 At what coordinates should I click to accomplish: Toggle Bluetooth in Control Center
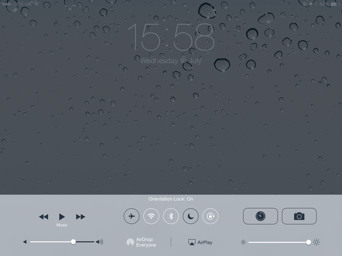(x=171, y=216)
